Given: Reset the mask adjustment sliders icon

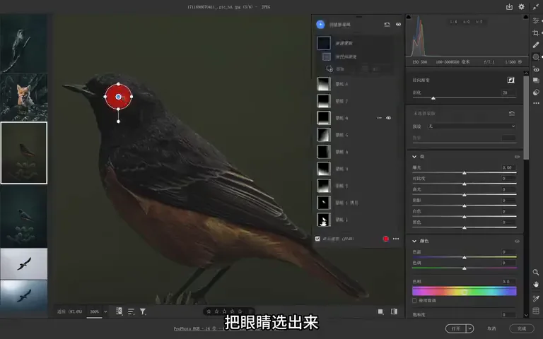Looking at the screenshot, I should (x=511, y=114).
